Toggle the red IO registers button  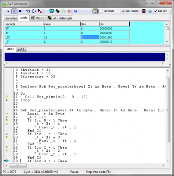[70, 11]
